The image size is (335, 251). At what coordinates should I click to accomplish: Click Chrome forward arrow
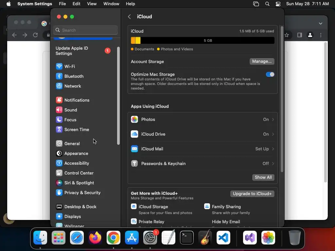[x=25, y=35]
